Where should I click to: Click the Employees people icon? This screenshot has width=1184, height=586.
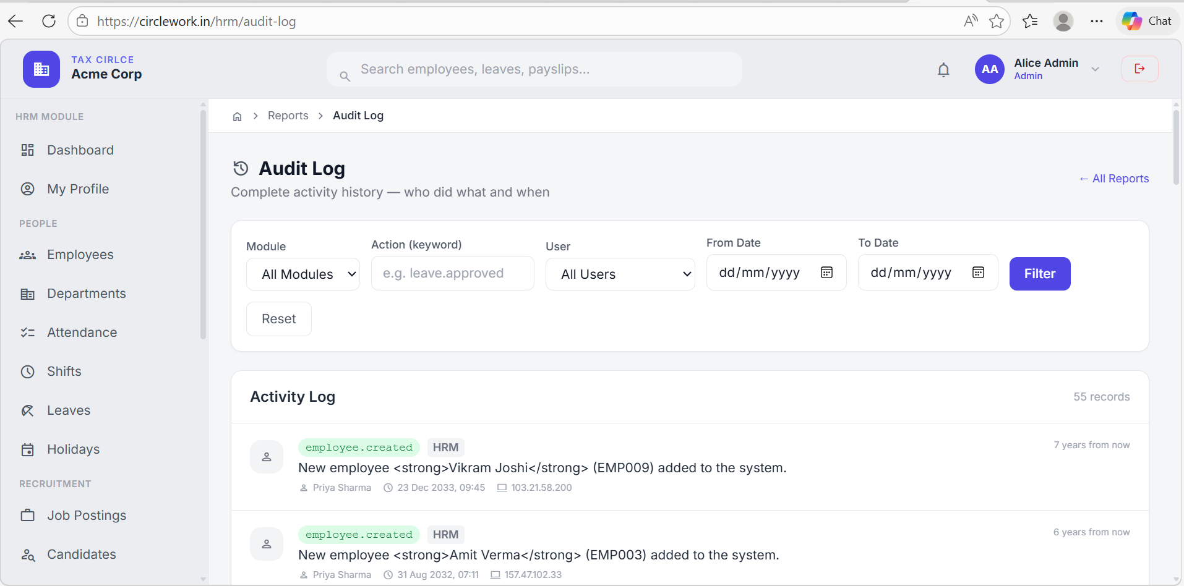click(x=28, y=254)
